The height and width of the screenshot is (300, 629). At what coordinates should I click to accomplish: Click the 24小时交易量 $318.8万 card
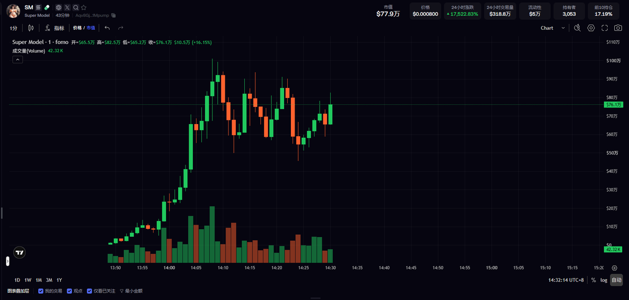[500, 11]
